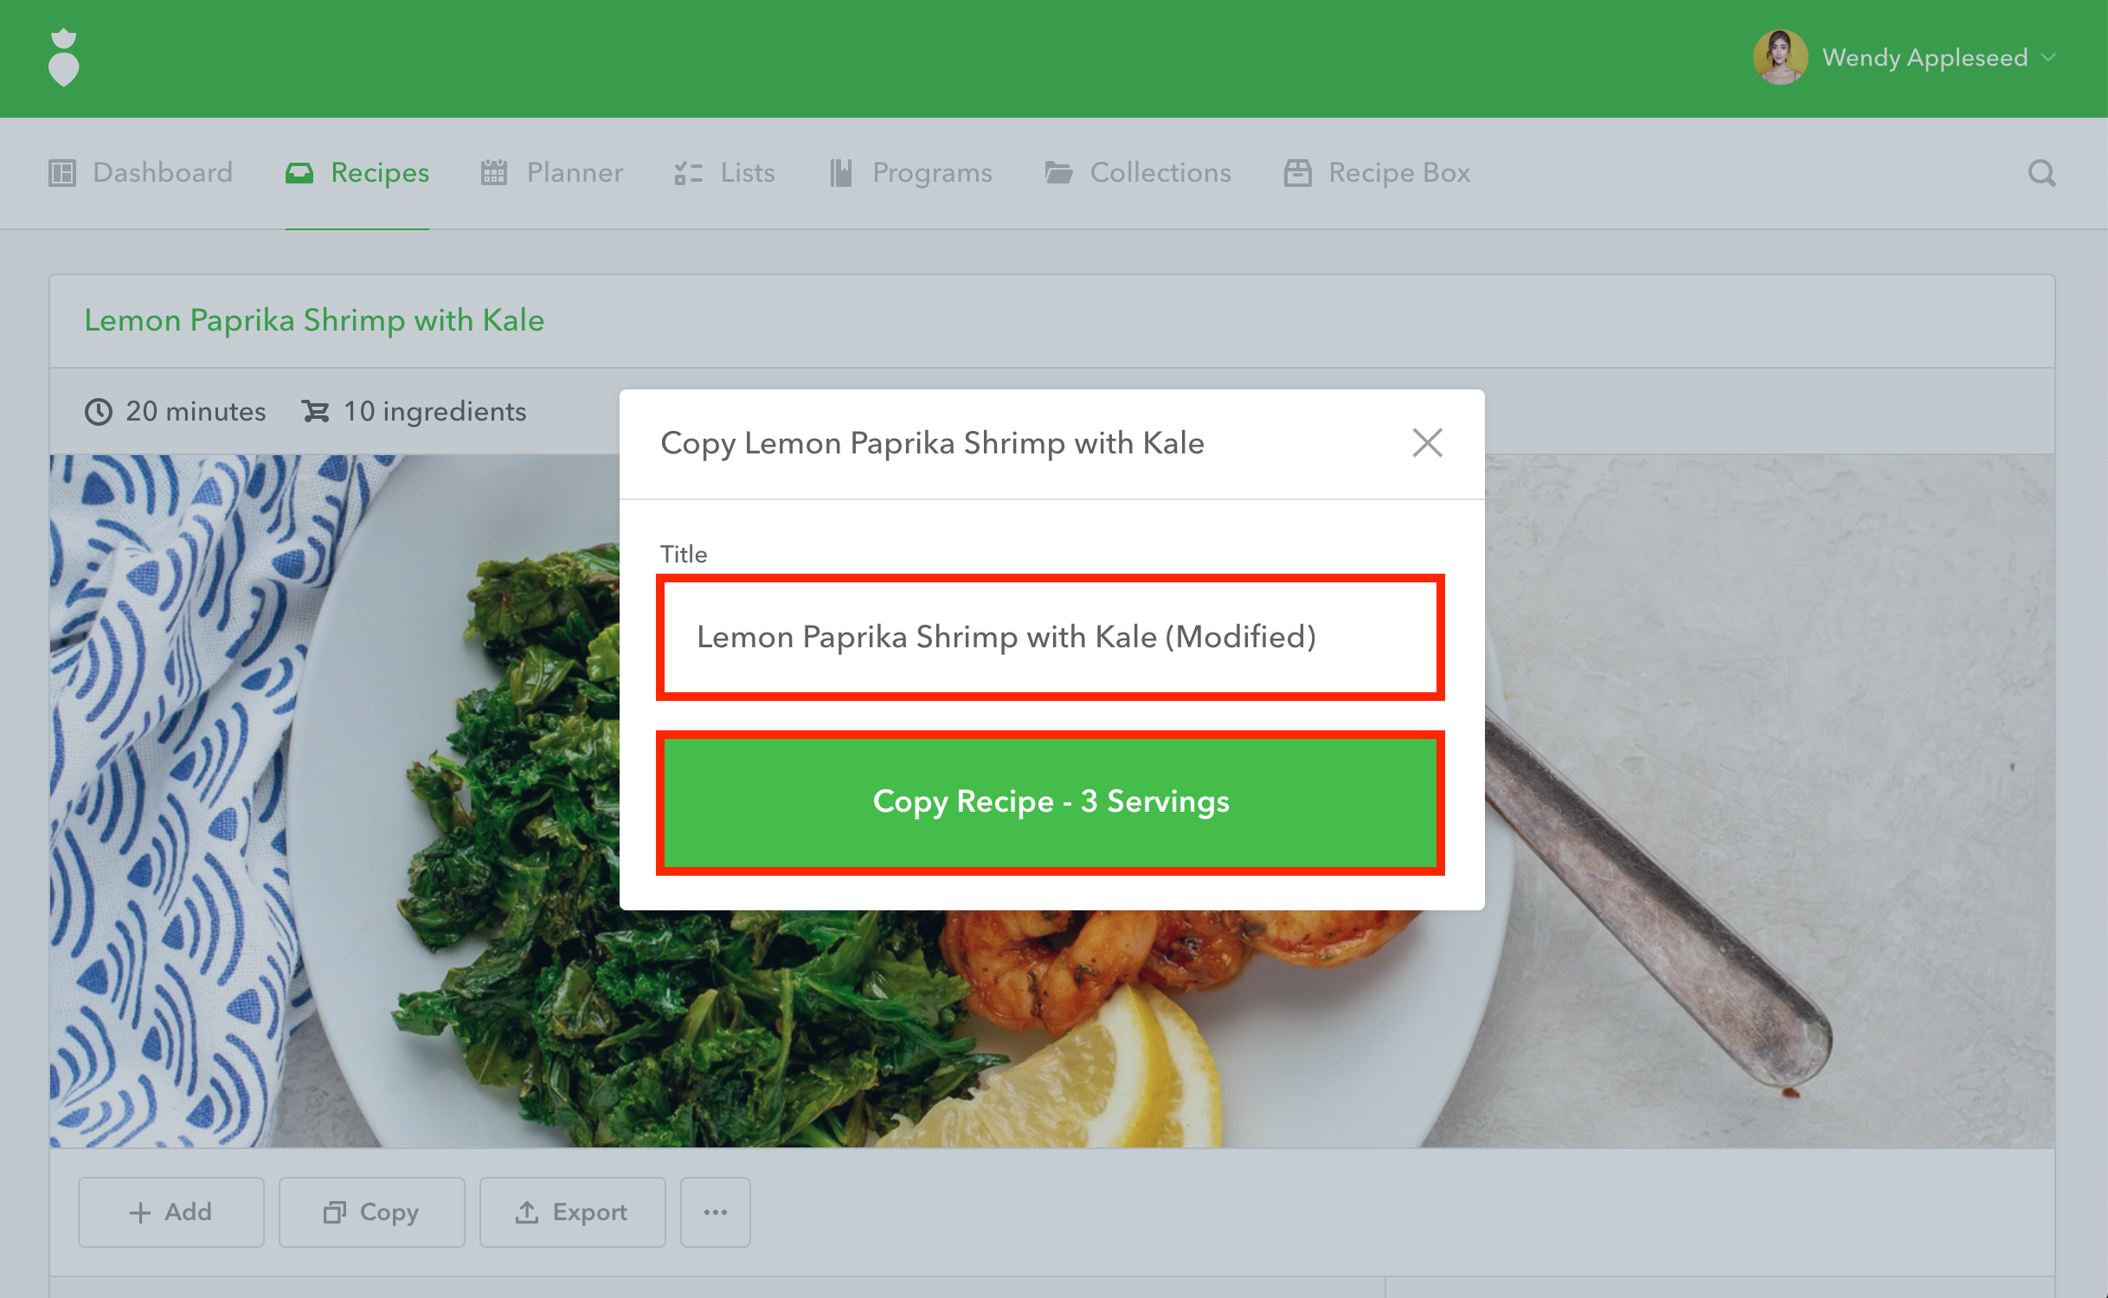Open the three-dot more options menu
Screen dimensions: 2108x1298
[715, 1212]
